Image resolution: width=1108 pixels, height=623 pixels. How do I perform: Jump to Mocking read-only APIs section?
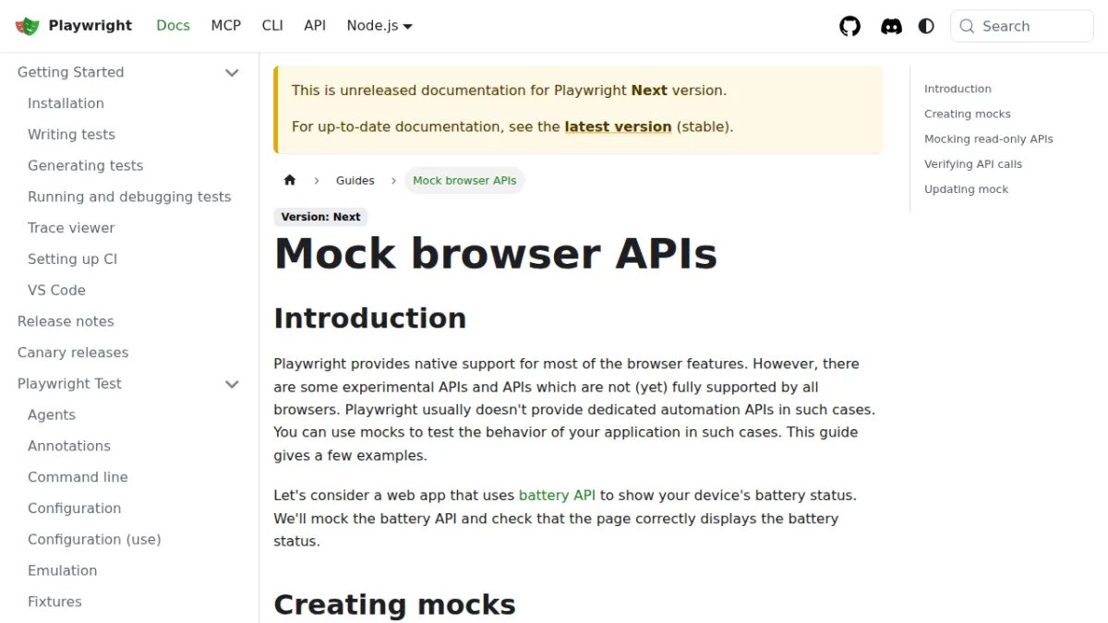988,138
